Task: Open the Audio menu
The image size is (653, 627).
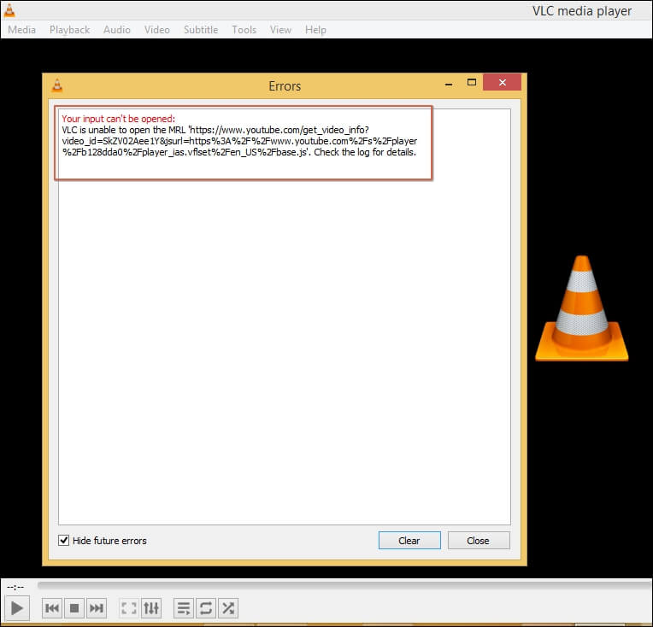Action: click(x=117, y=30)
